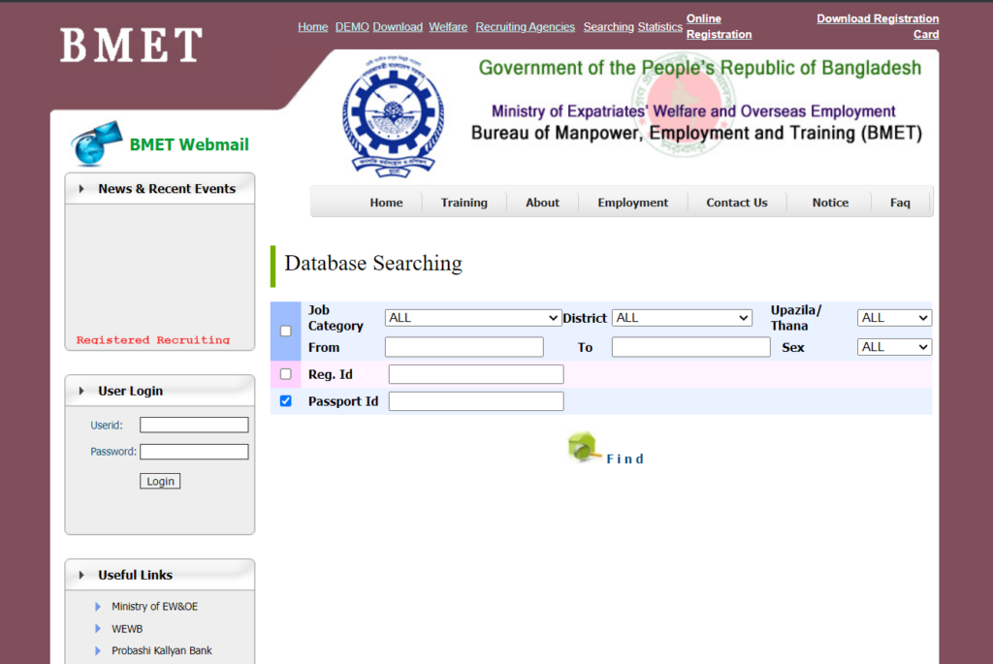Click the Home link in top header

click(313, 26)
